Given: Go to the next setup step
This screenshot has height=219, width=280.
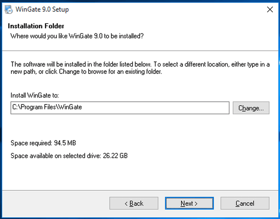Looking at the screenshot, I should coord(189,203).
